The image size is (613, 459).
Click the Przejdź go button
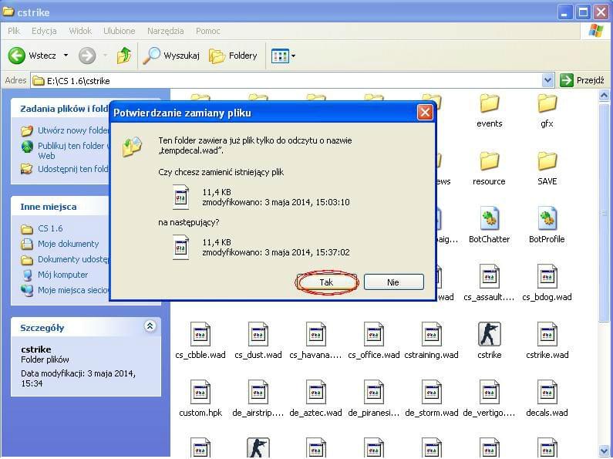point(582,80)
